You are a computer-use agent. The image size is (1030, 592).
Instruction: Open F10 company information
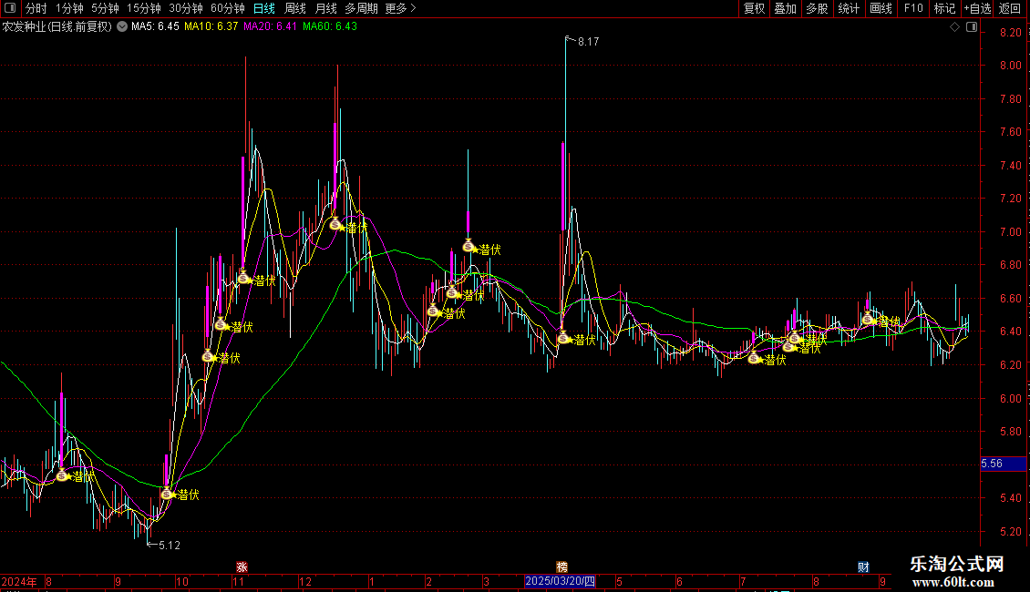click(912, 8)
